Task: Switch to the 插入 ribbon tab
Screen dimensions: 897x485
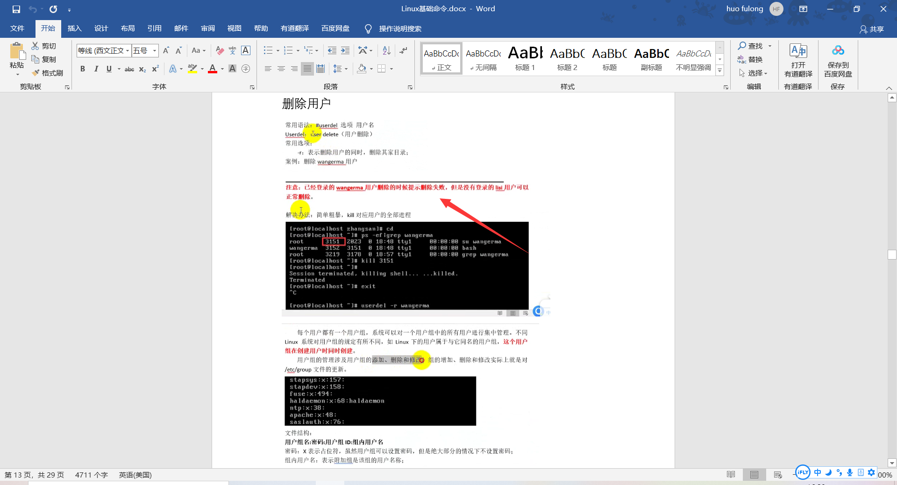Action: coord(74,28)
